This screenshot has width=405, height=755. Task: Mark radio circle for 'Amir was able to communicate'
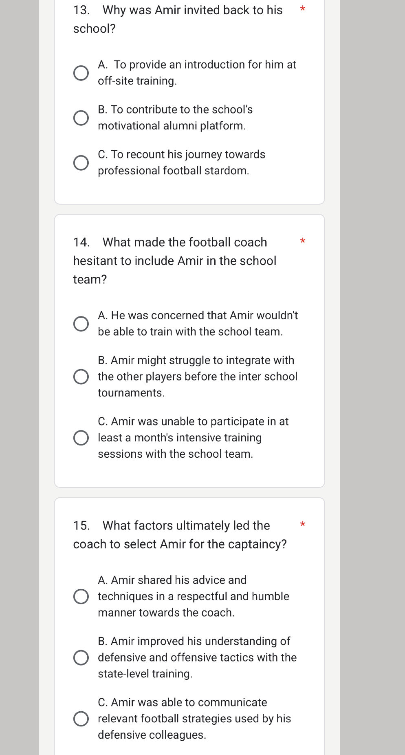pos(81,719)
